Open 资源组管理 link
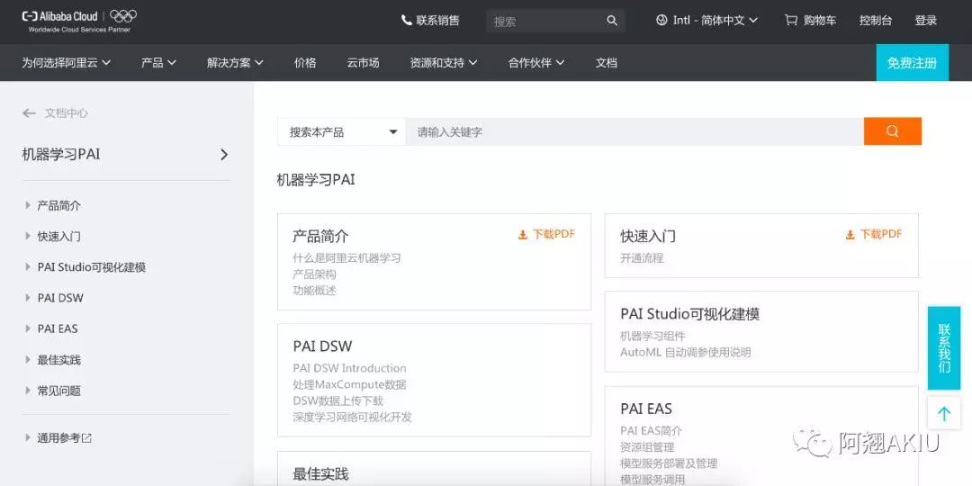Screen dimensions: 972x486 click(647, 446)
